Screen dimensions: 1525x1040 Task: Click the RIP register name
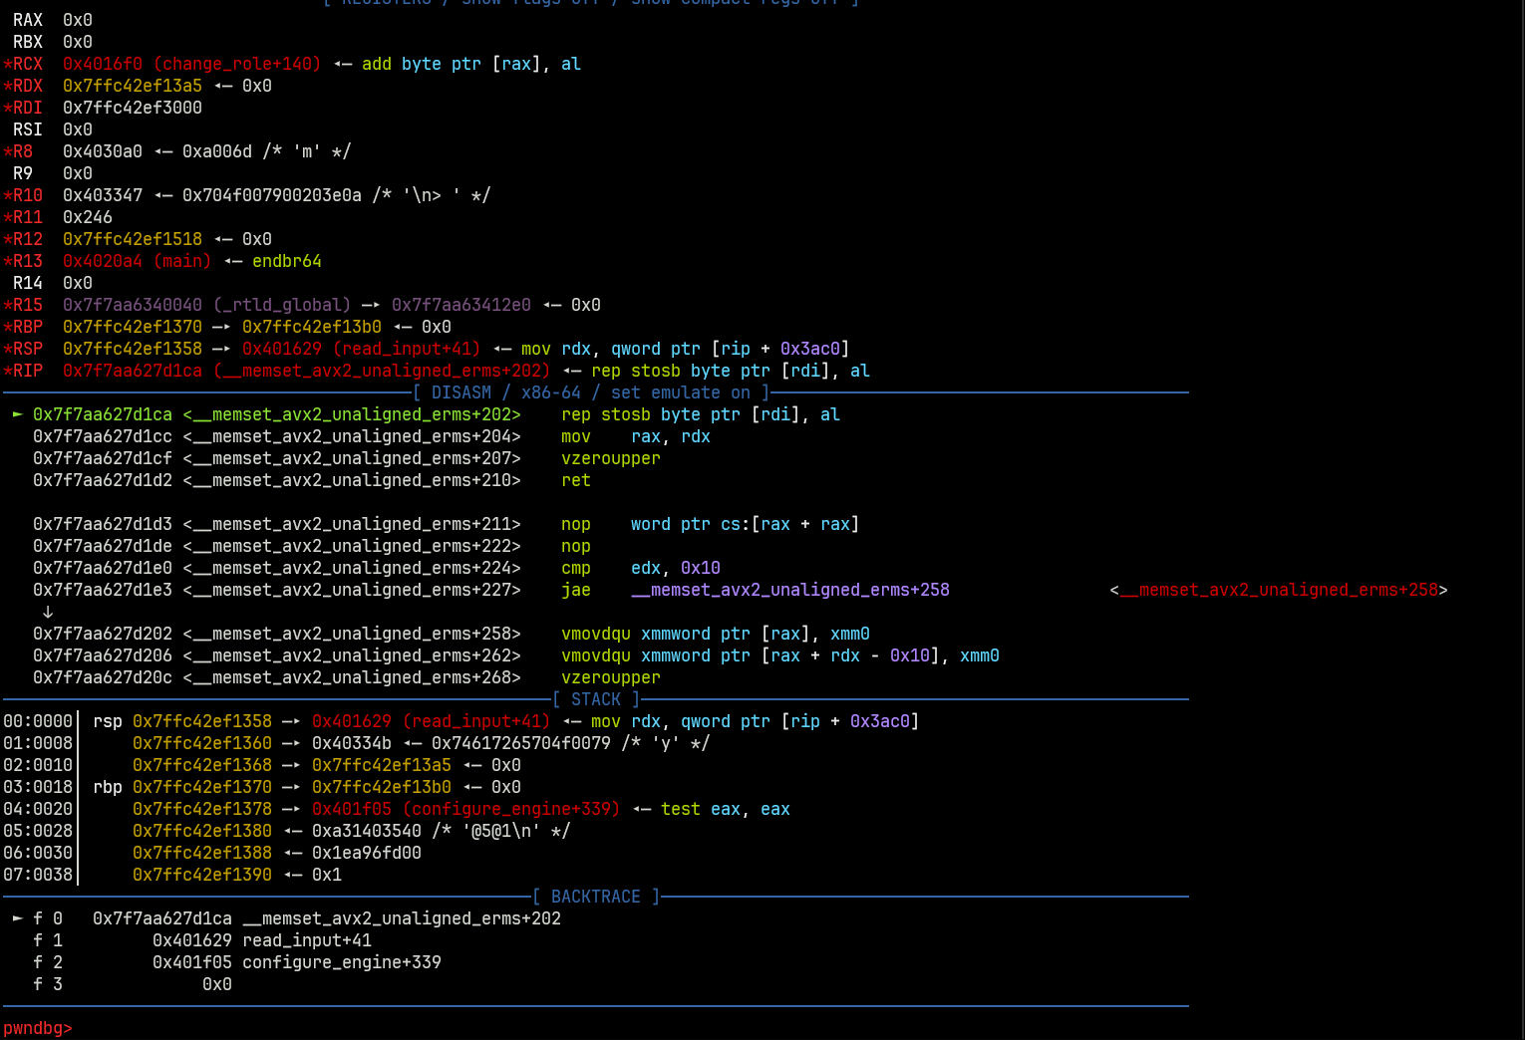(x=27, y=371)
